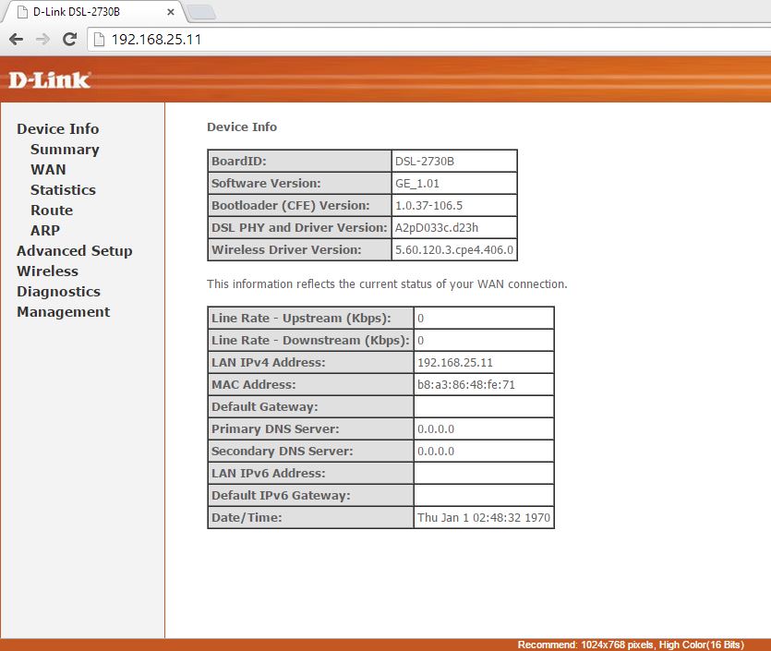
Task: Click Primary DNS Server label
Action: 275,428
